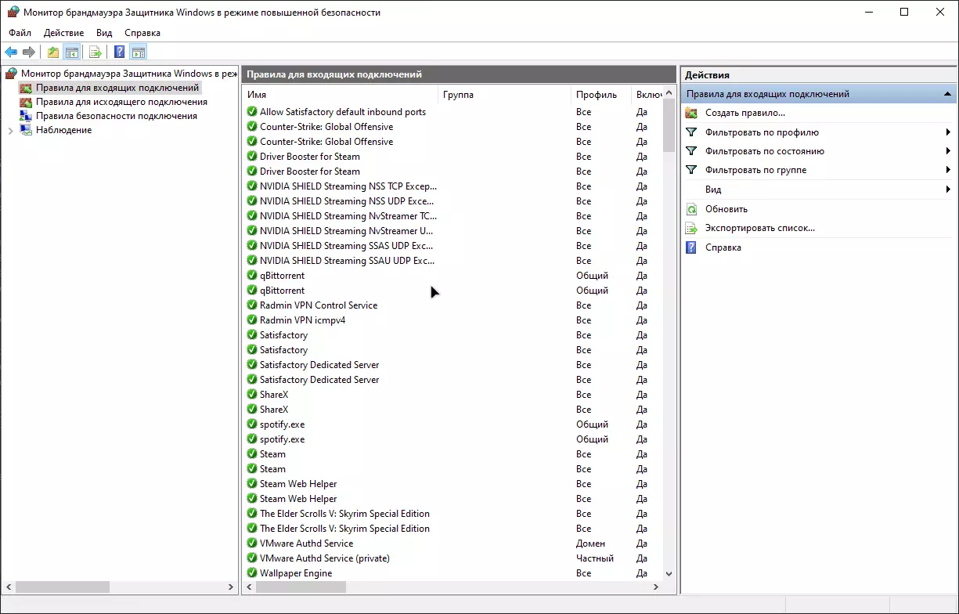The width and height of the screenshot is (959, 614).
Task: Click green check icon of Radmin VPN Control Service
Action: coord(252,305)
